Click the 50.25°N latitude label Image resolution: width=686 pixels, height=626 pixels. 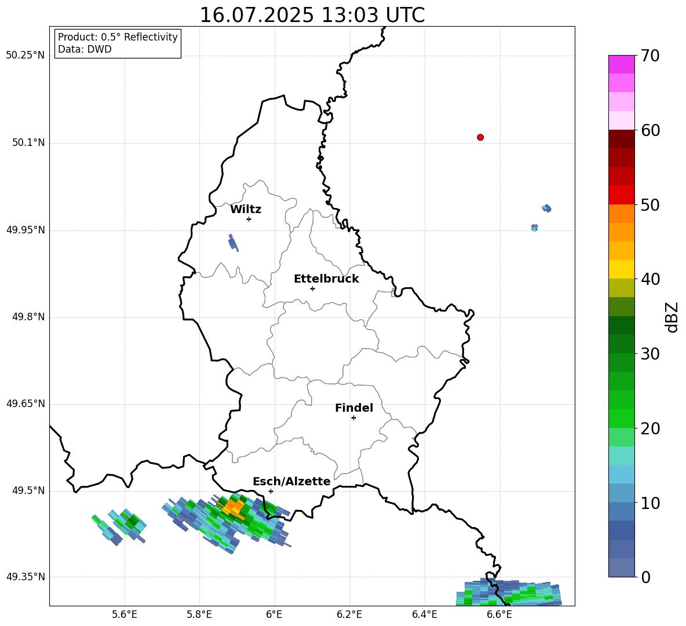tap(25, 56)
